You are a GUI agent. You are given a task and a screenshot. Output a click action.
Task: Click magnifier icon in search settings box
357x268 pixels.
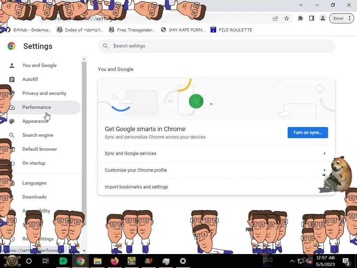105,46
